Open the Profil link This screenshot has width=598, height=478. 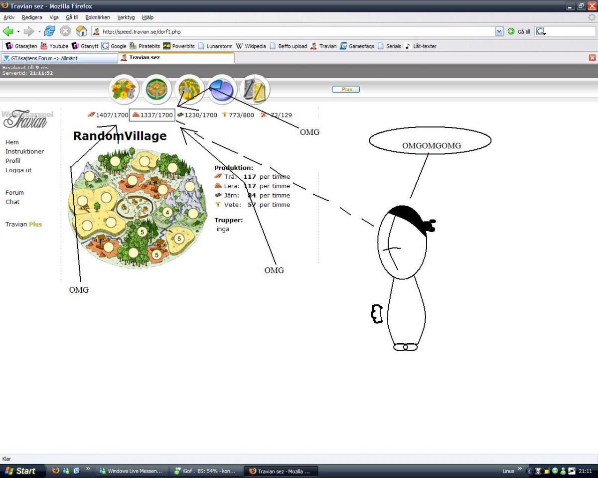tap(13, 161)
